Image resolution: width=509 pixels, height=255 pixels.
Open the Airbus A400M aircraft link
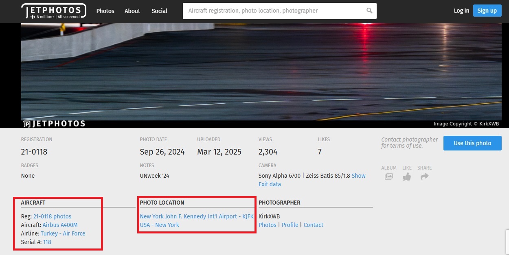(x=60, y=225)
